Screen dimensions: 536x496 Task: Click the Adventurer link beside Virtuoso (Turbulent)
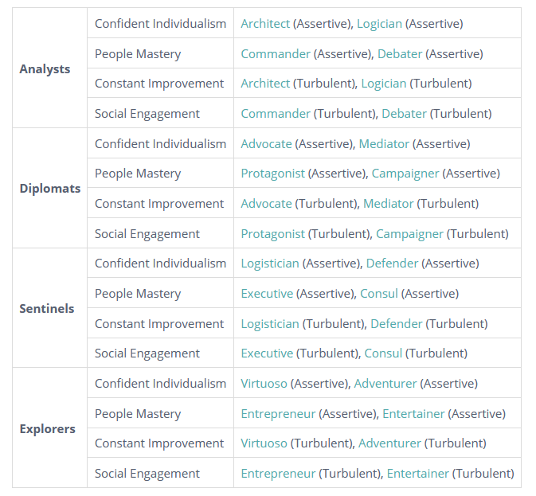click(389, 443)
